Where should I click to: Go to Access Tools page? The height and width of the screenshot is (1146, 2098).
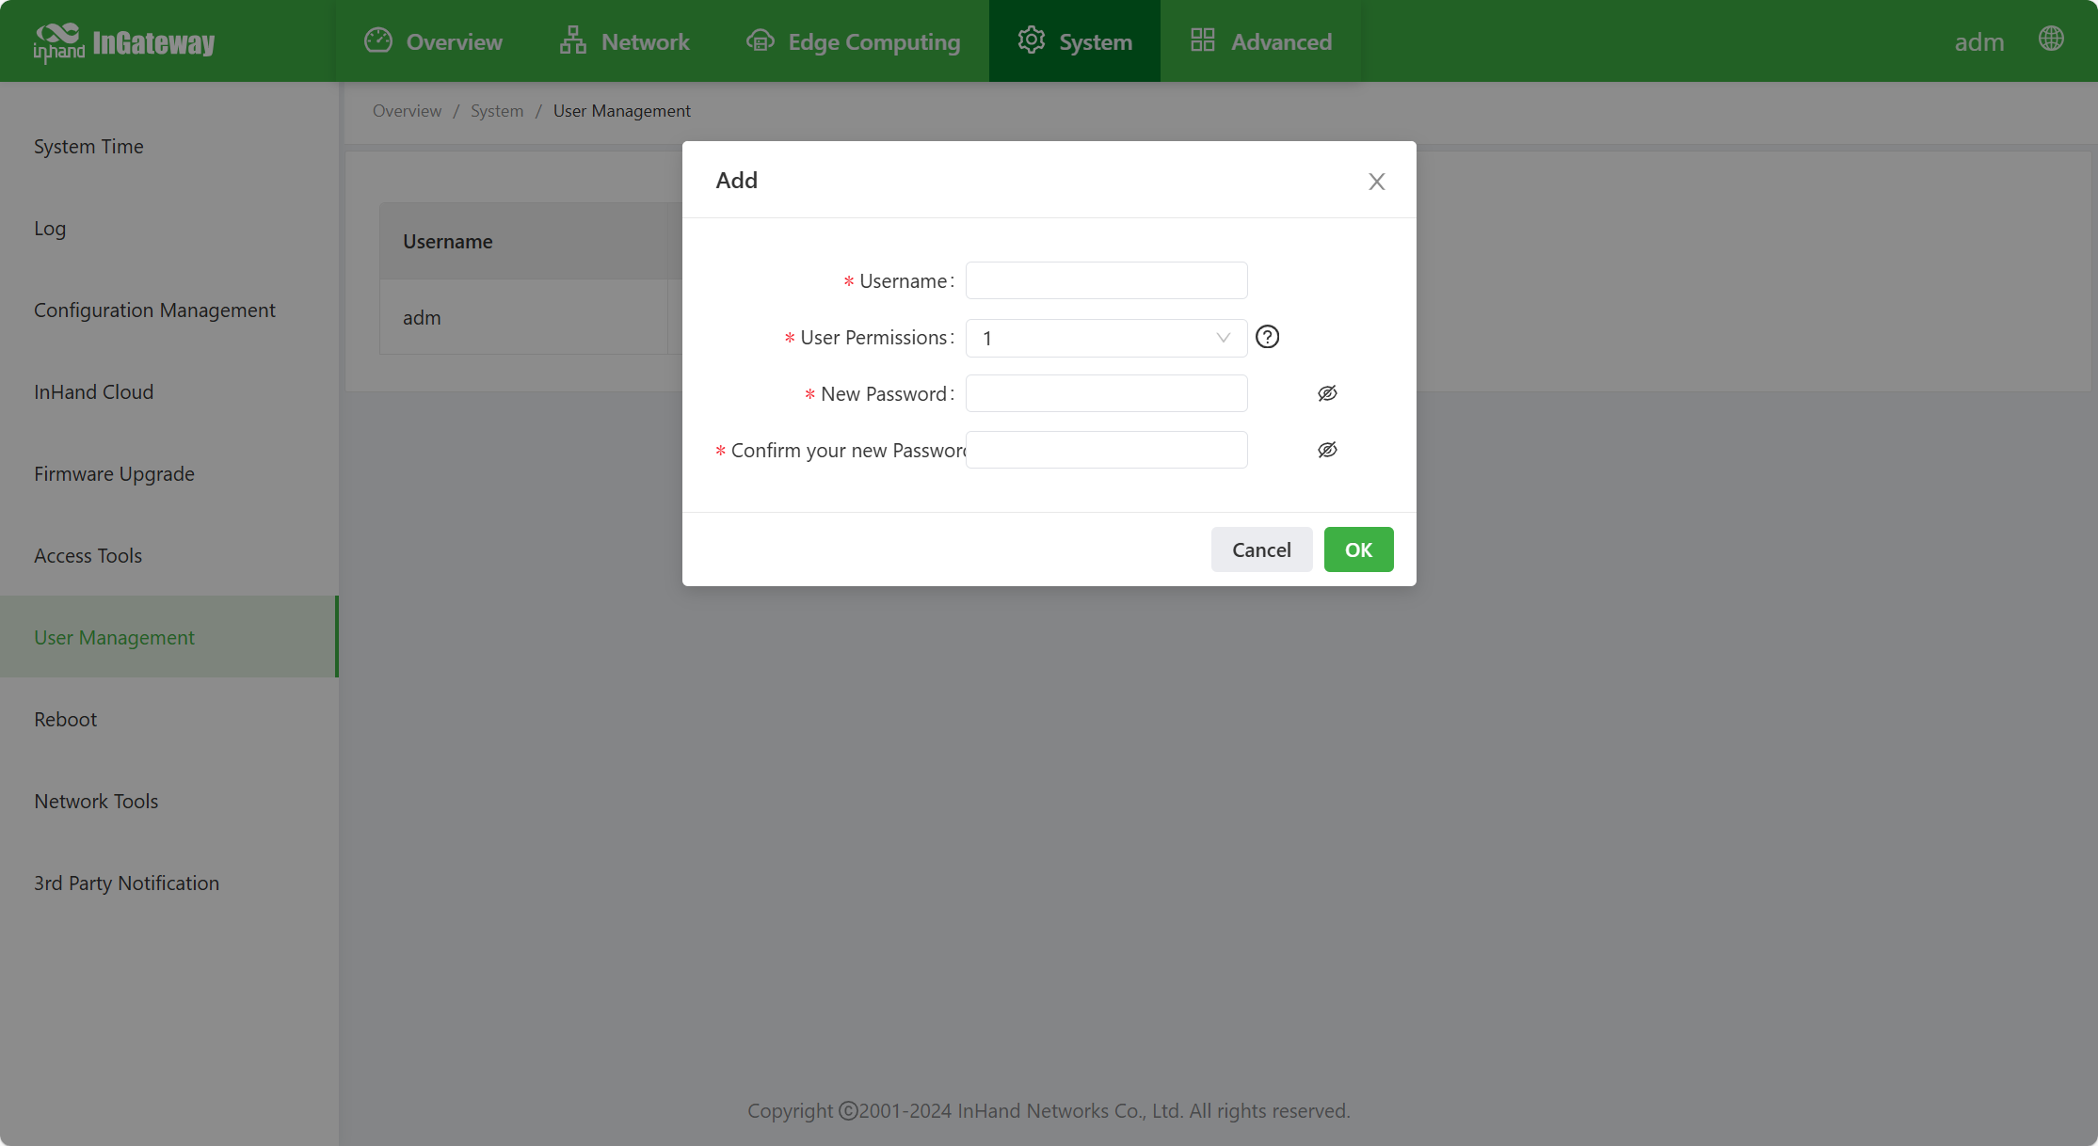click(88, 555)
